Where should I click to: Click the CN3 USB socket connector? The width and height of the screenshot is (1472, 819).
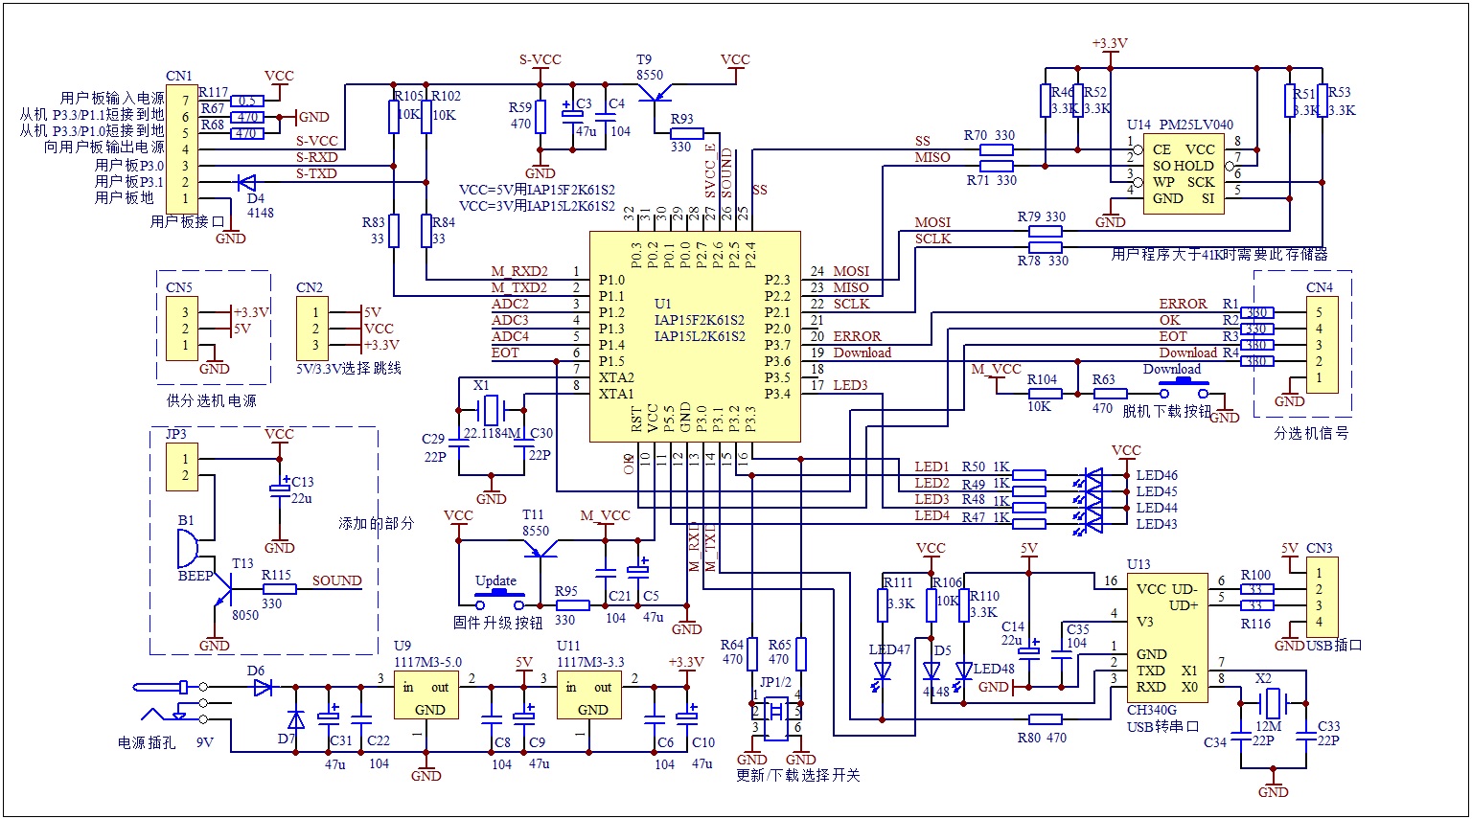[x=1319, y=598]
